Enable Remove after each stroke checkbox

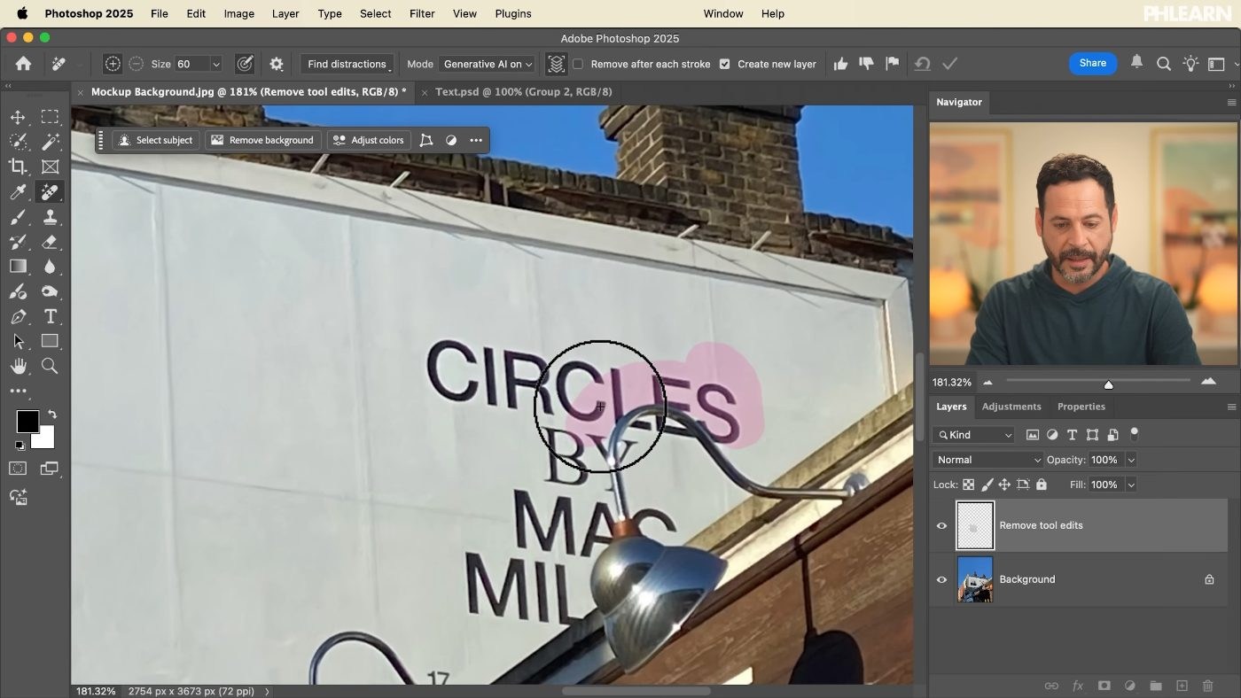[578, 64]
